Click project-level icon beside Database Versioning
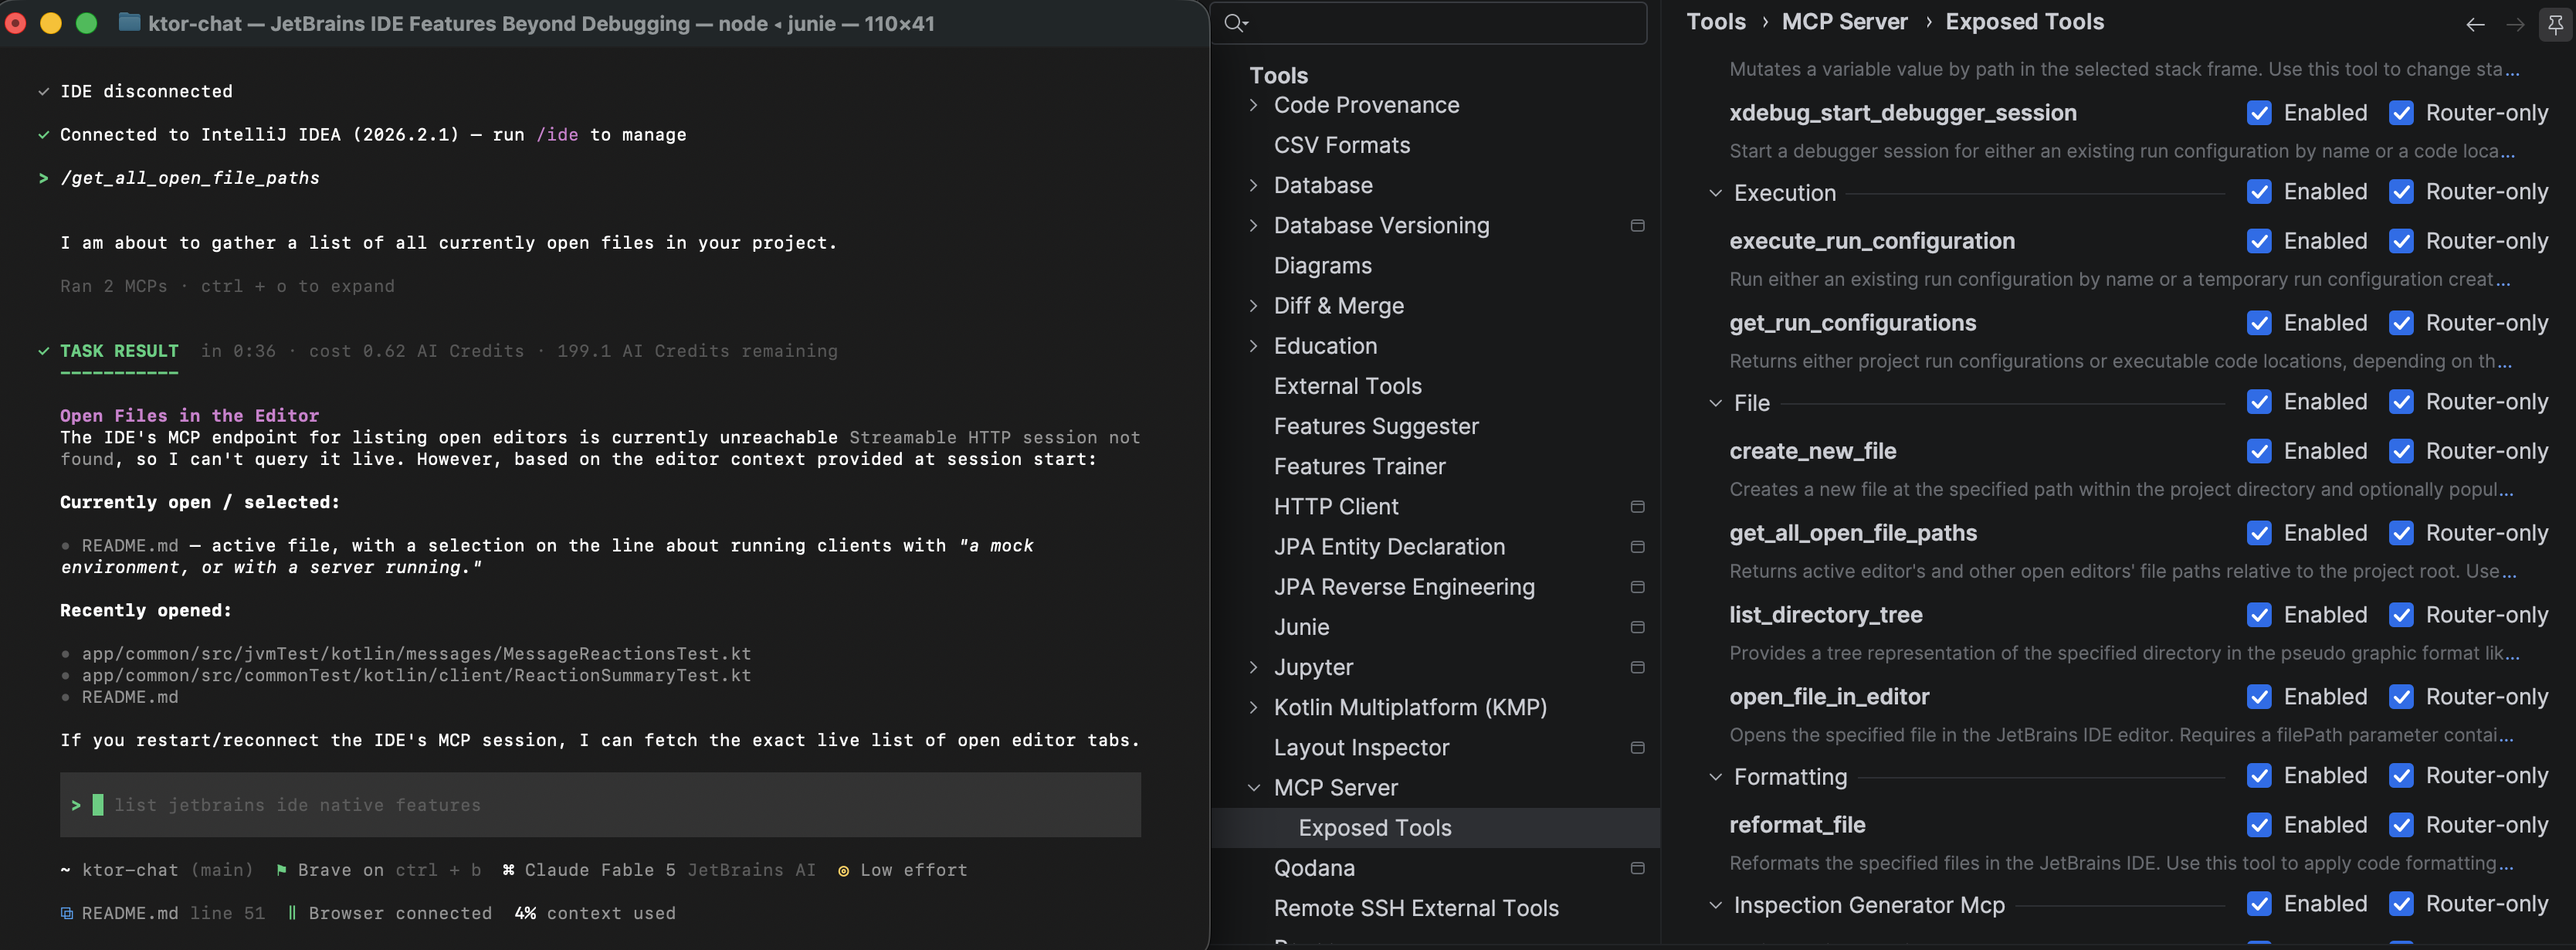This screenshot has width=2576, height=950. tap(1637, 226)
